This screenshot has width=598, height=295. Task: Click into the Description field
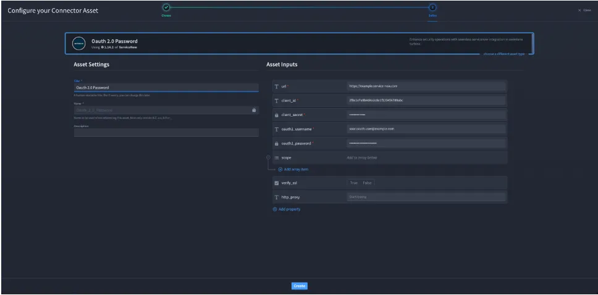[166, 133]
